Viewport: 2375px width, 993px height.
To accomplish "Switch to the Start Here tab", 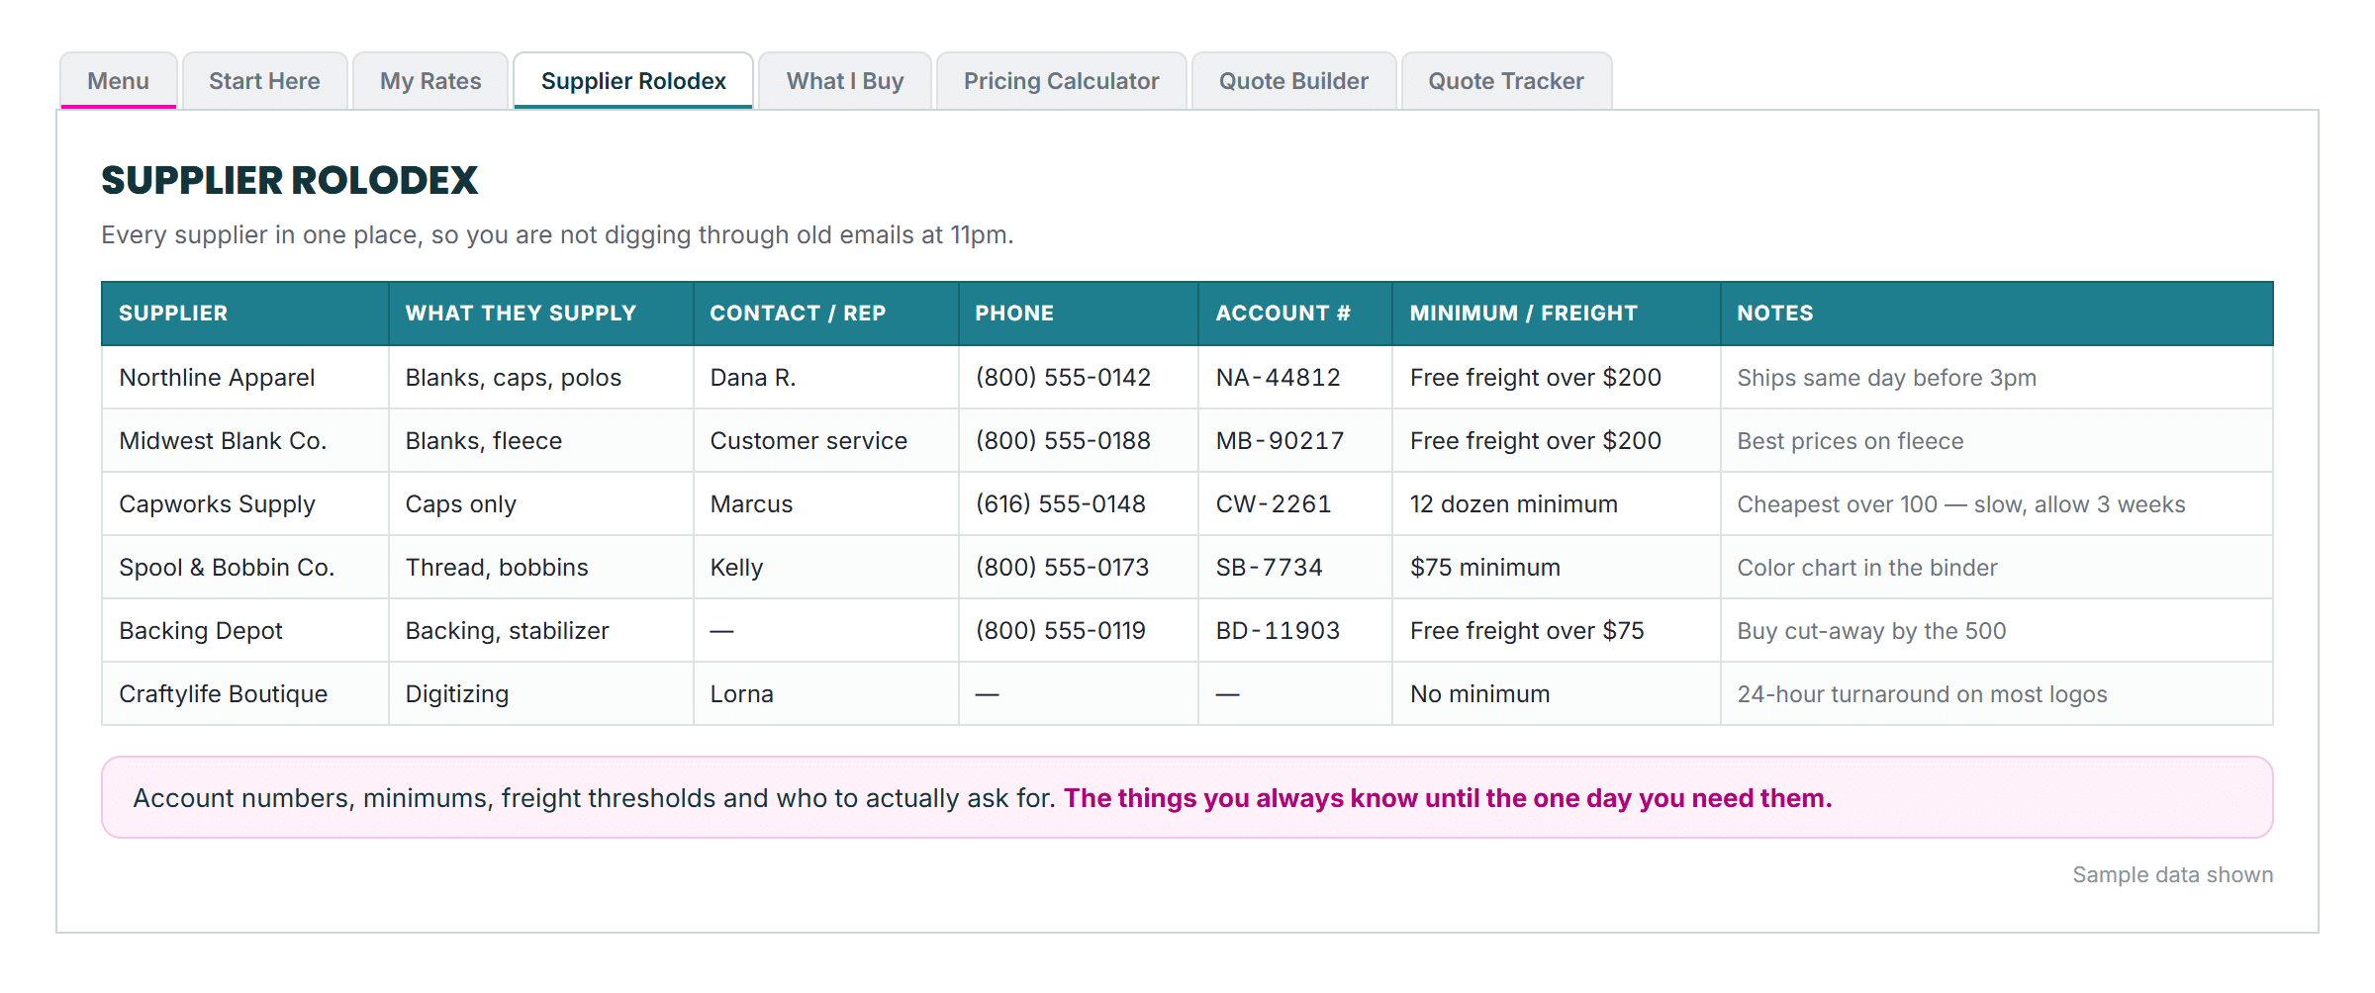I will coord(264,81).
